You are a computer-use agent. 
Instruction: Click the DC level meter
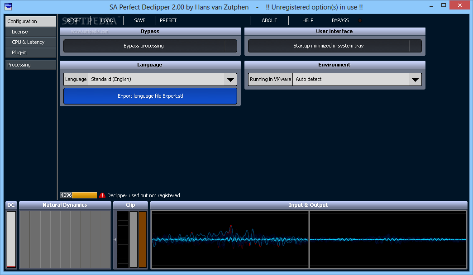tap(11, 239)
